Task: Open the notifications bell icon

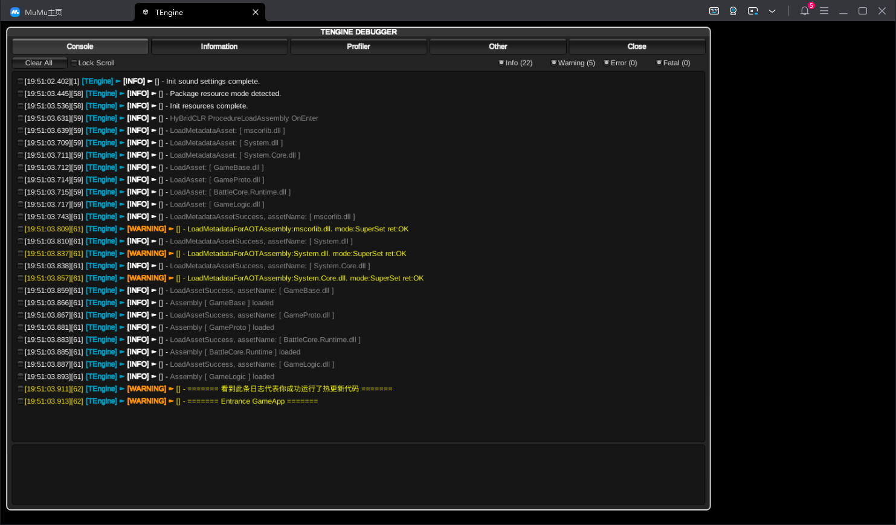Action: pos(805,11)
